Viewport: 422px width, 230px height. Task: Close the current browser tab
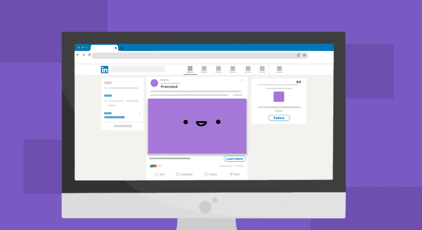116,48
